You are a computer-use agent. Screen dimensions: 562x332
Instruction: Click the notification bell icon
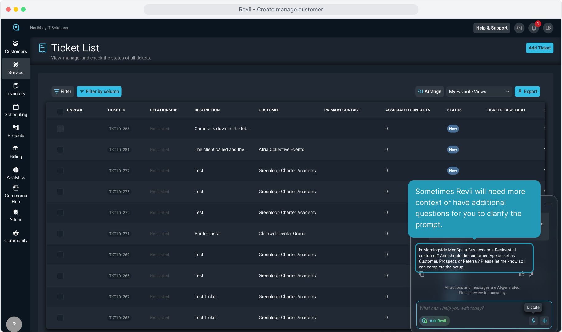click(534, 28)
